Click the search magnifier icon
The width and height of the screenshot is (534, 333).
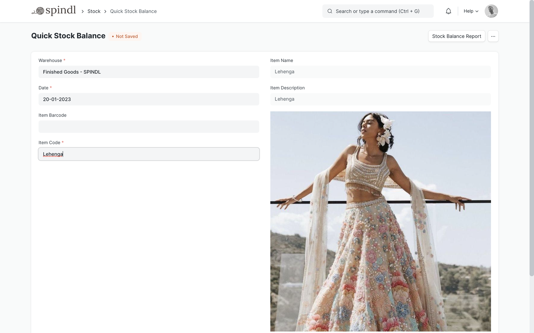point(330,11)
